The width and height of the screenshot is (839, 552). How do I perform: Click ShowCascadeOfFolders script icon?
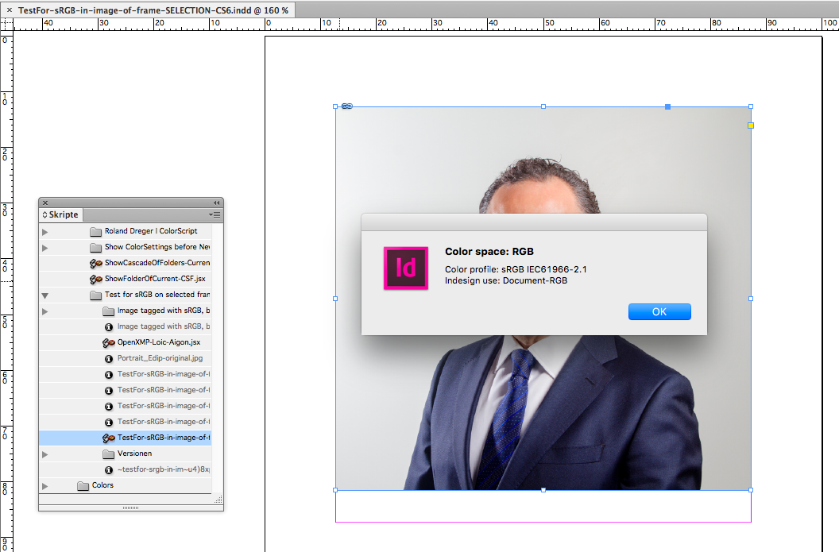click(96, 263)
